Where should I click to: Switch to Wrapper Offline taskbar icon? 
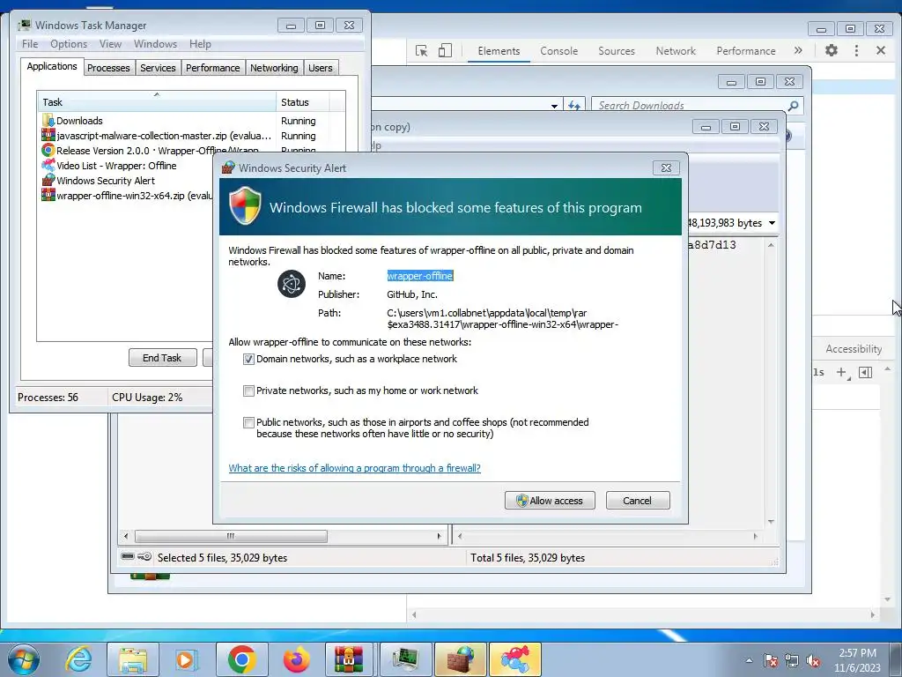tap(514, 659)
